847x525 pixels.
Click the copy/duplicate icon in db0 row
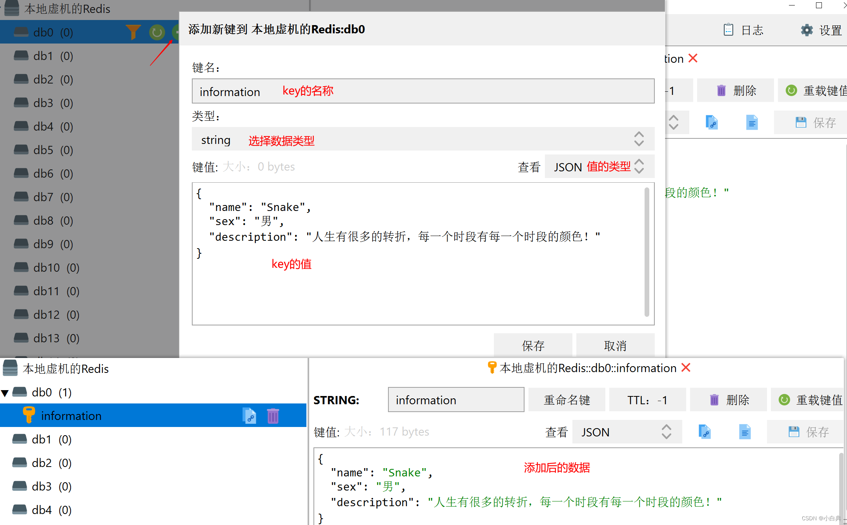pos(250,416)
